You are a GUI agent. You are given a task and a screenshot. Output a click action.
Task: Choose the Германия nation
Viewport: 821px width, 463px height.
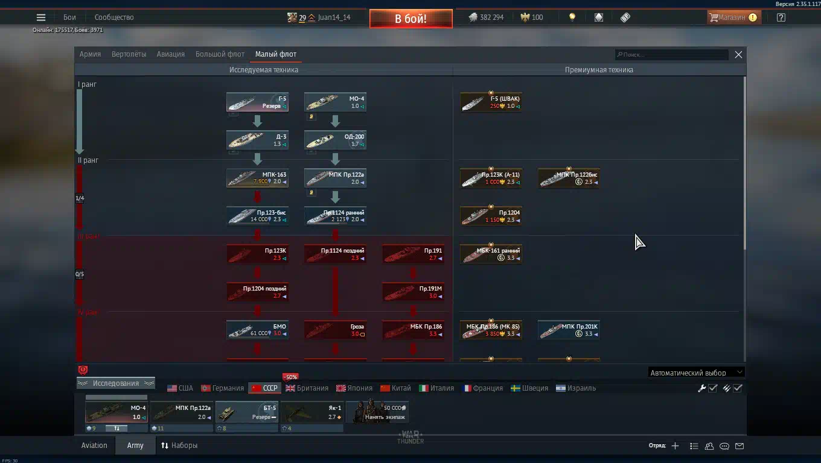coord(222,388)
